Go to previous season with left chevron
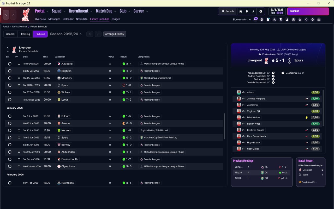Viewport: 334px width, 209px height. [90, 34]
